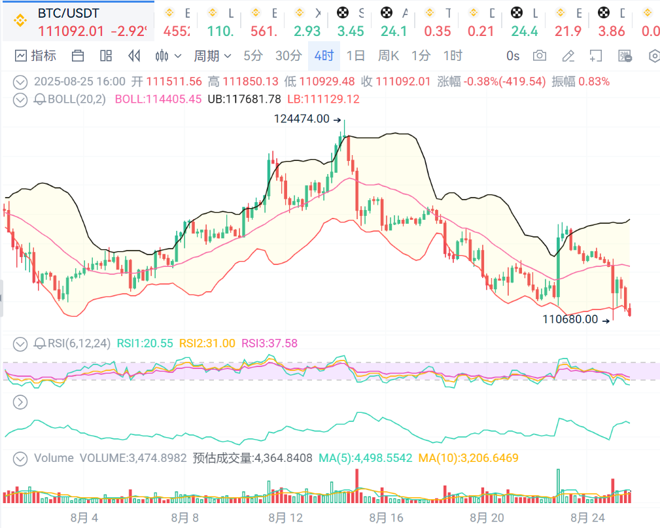Open chart settings hexagon icon
The height and width of the screenshot is (528, 660).
tap(654, 56)
